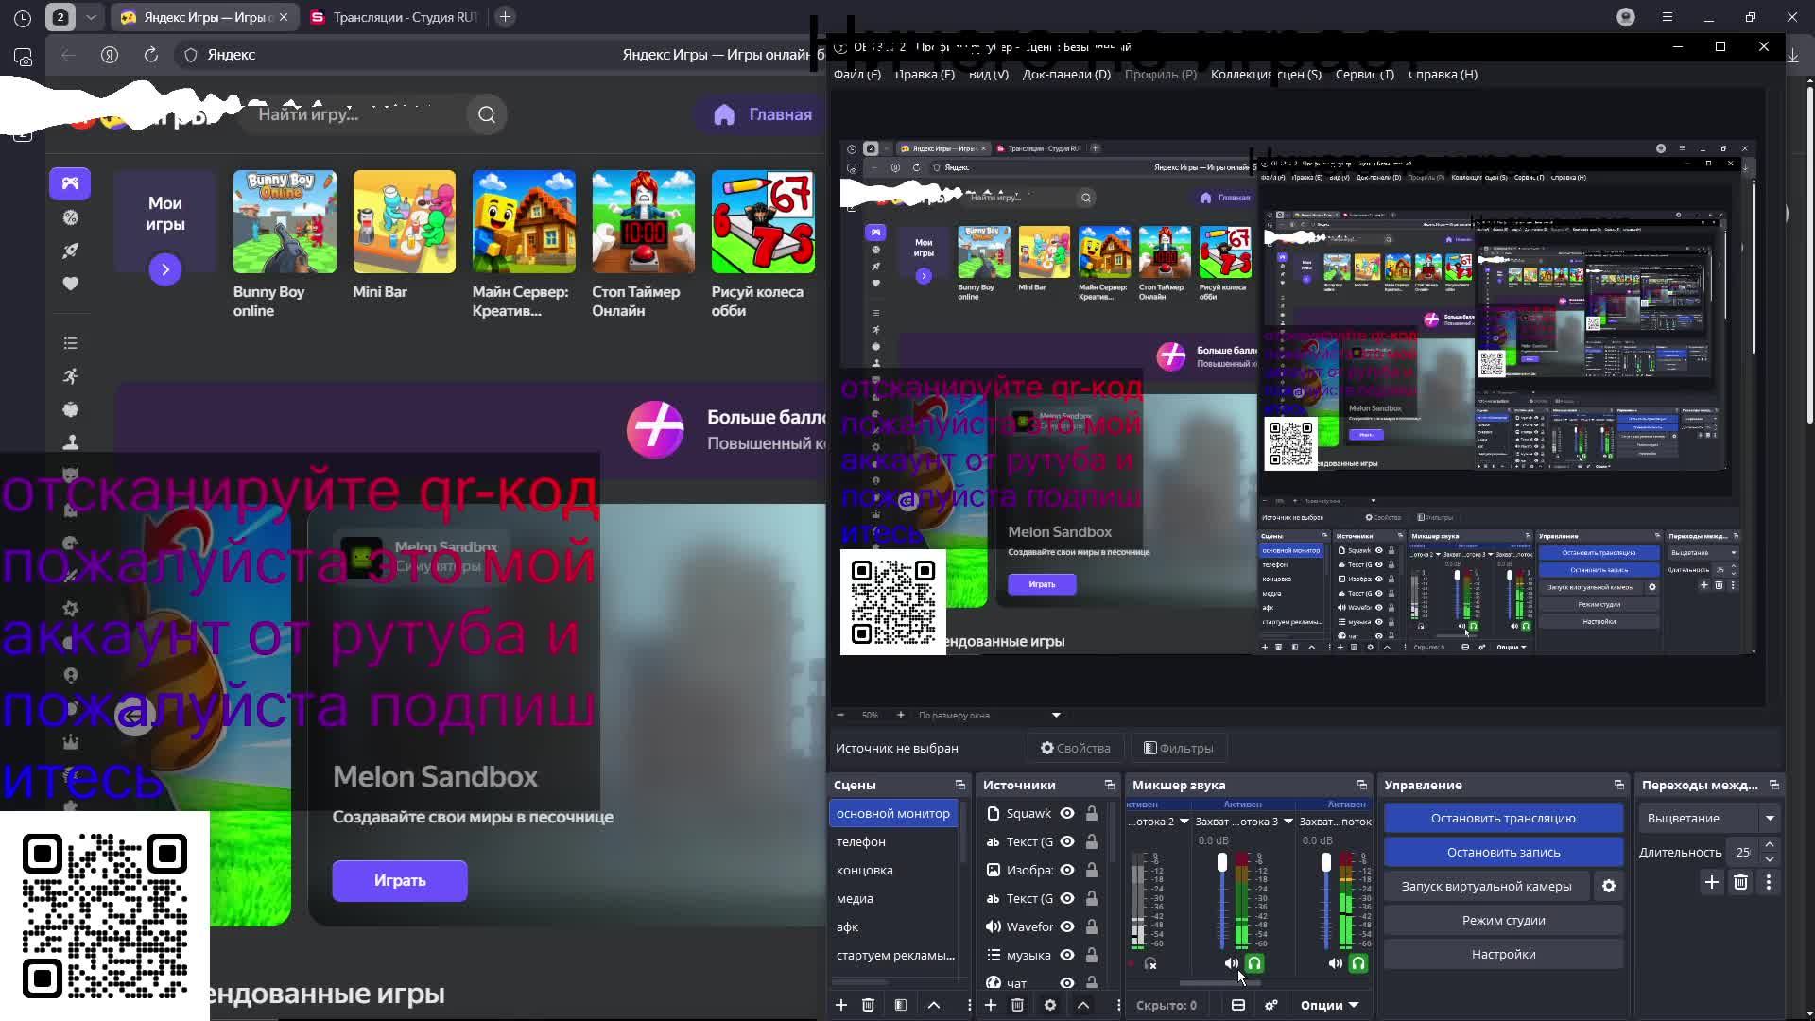Image resolution: width=1815 pixels, height=1021 pixels.
Task: Adjust volume fader of Захват...поток channel
Action: 1326,862
